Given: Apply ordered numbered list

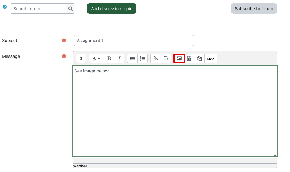Looking at the screenshot, I should [x=143, y=58].
